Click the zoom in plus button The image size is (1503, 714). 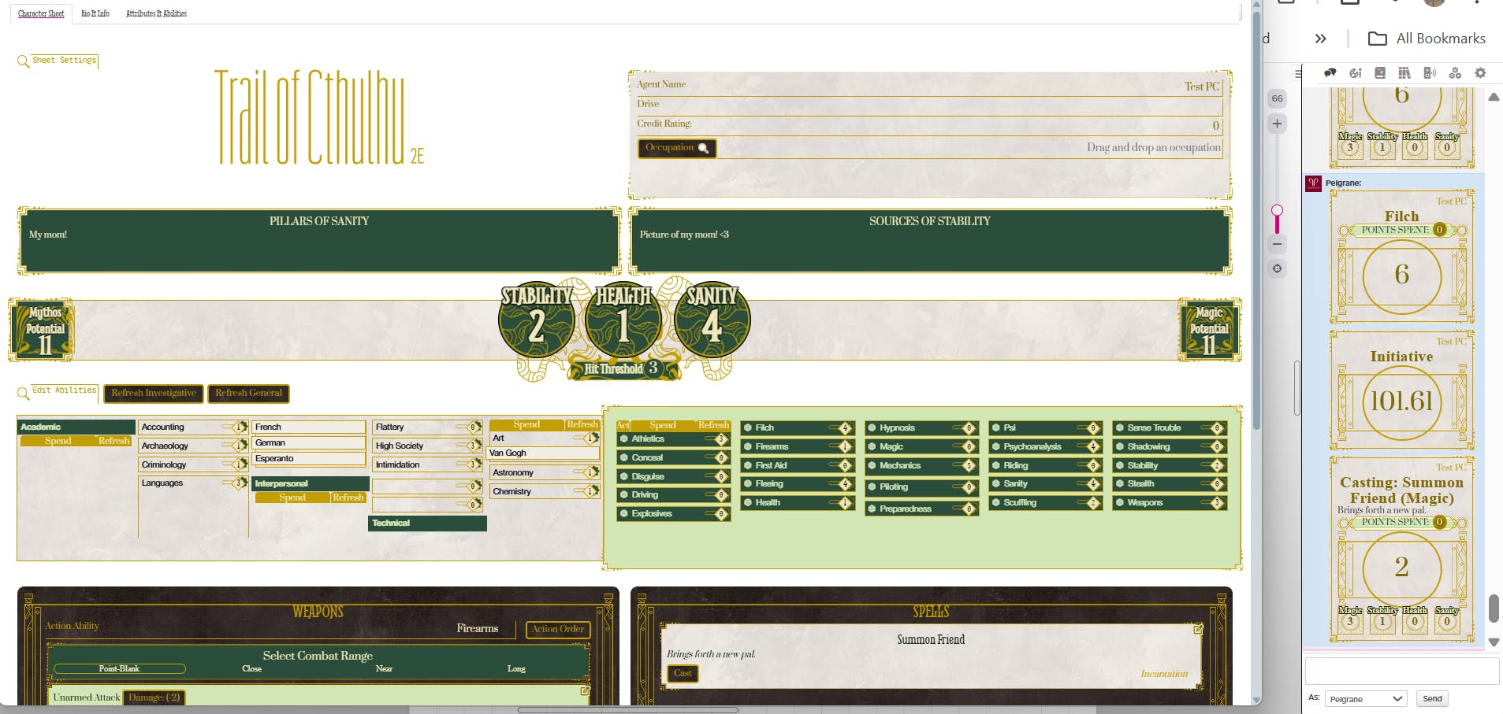(1278, 124)
